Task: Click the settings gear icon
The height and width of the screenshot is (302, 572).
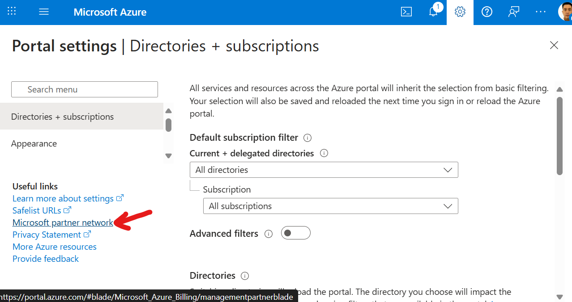Action: tap(460, 12)
